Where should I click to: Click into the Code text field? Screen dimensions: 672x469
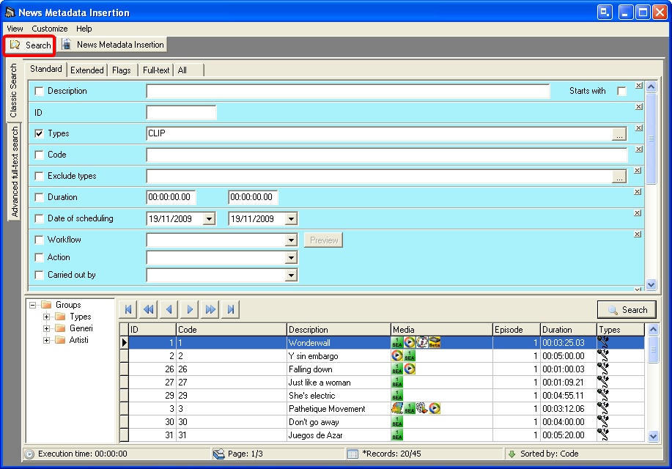click(x=386, y=155)
